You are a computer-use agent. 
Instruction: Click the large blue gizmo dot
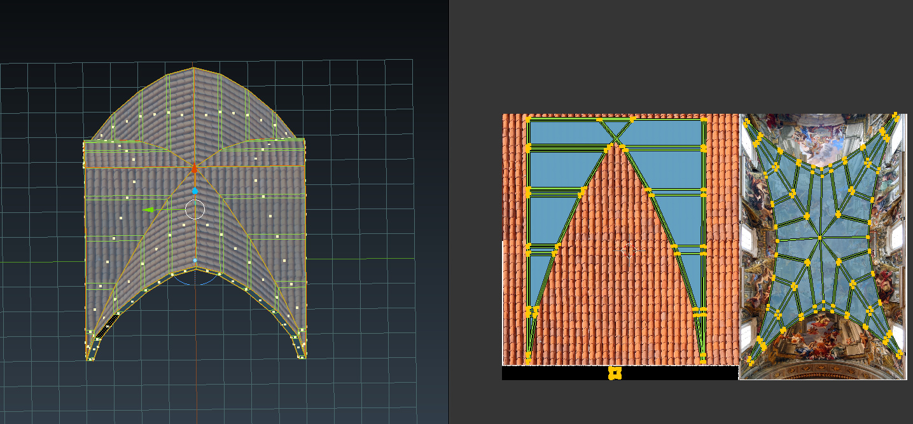tap(195, 191)
